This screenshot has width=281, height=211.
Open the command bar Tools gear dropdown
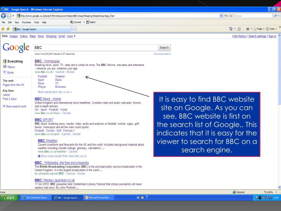[271, 29]
